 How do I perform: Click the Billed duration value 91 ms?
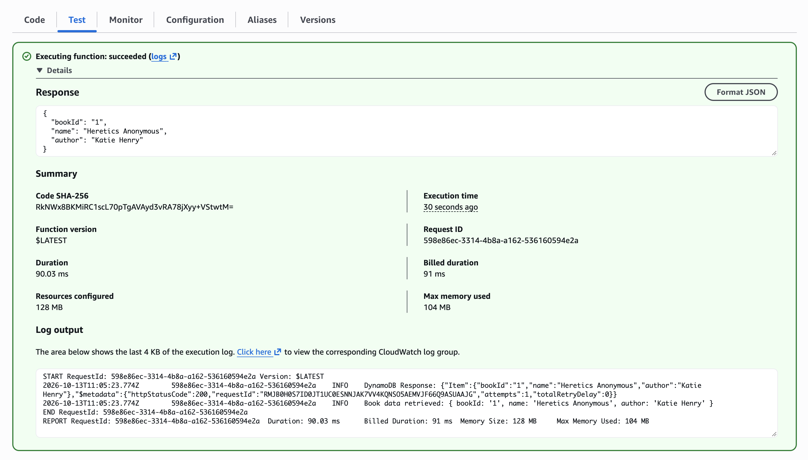434,274
